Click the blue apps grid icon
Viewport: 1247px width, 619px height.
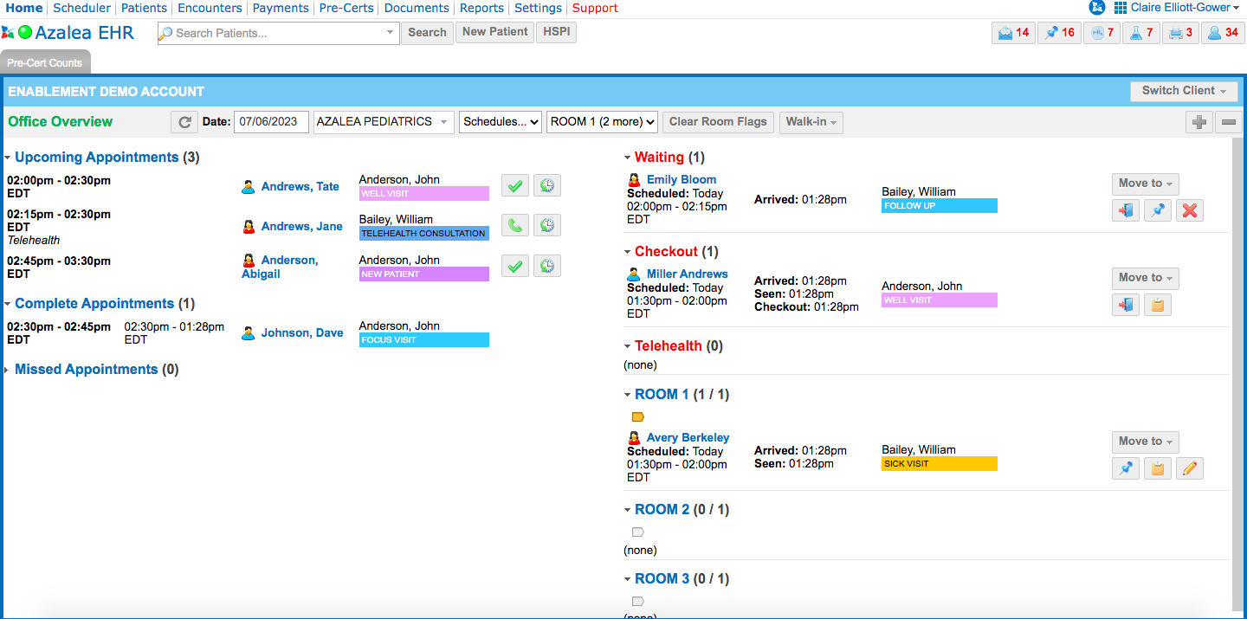[x=1120, y=8]
